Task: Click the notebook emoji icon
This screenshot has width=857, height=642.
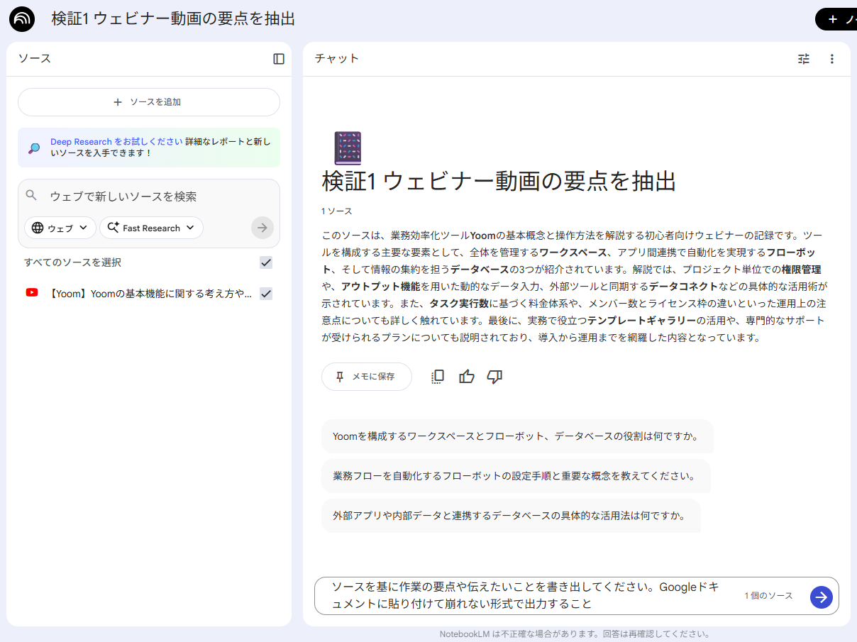Action: (x=347, y=148)
